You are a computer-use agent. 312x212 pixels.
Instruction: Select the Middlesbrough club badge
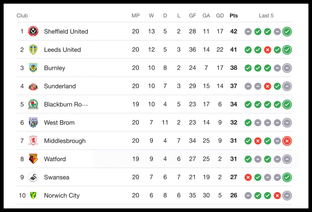pos(33,141)
